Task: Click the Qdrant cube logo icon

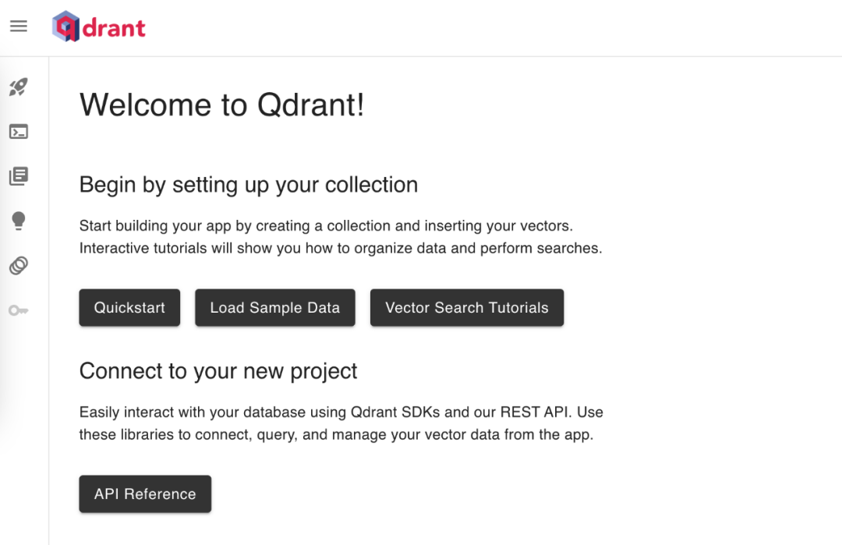Action: point(65,27)
